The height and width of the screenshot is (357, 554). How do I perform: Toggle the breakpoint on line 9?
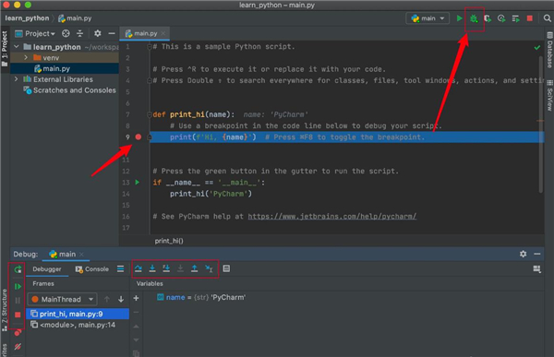(x=138, y=137)
